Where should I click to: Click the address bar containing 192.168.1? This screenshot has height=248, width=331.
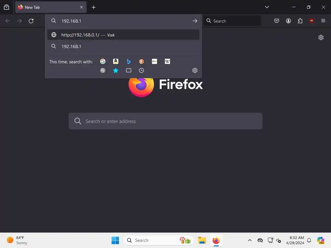pos(123,21)
